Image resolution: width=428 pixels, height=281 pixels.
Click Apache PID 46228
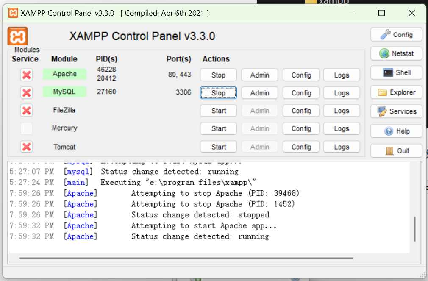[x=106, y=70]
